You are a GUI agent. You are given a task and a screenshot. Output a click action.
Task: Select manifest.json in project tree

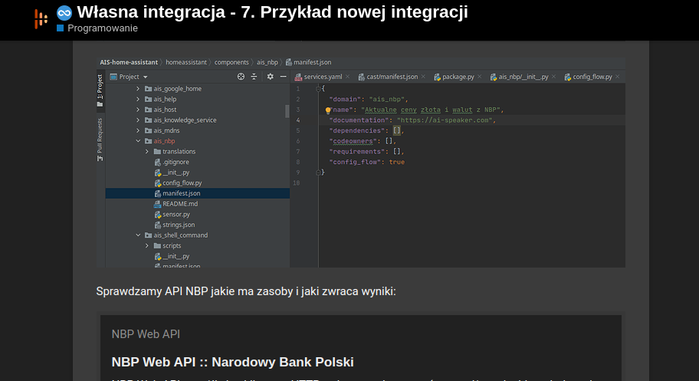(x=198, y=193)
